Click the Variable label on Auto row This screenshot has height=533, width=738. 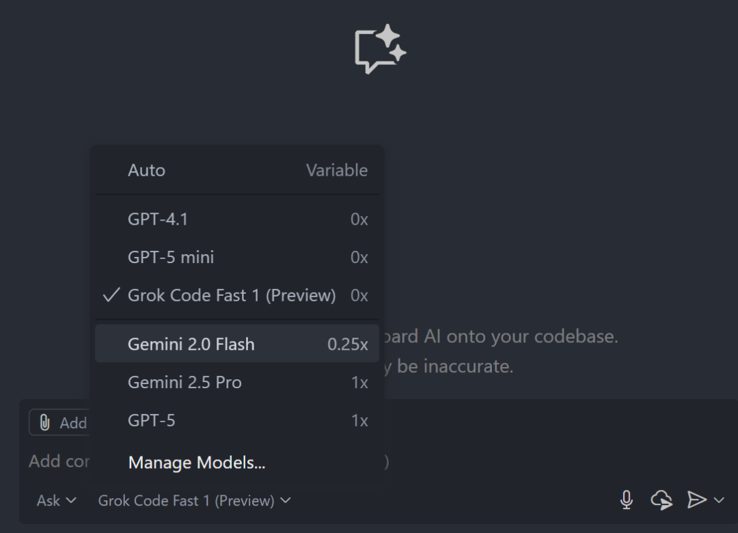coord(336,170)
